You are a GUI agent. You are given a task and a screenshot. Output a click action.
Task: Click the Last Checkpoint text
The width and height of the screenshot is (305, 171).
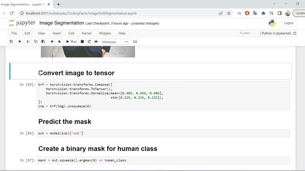click(107, 23)
